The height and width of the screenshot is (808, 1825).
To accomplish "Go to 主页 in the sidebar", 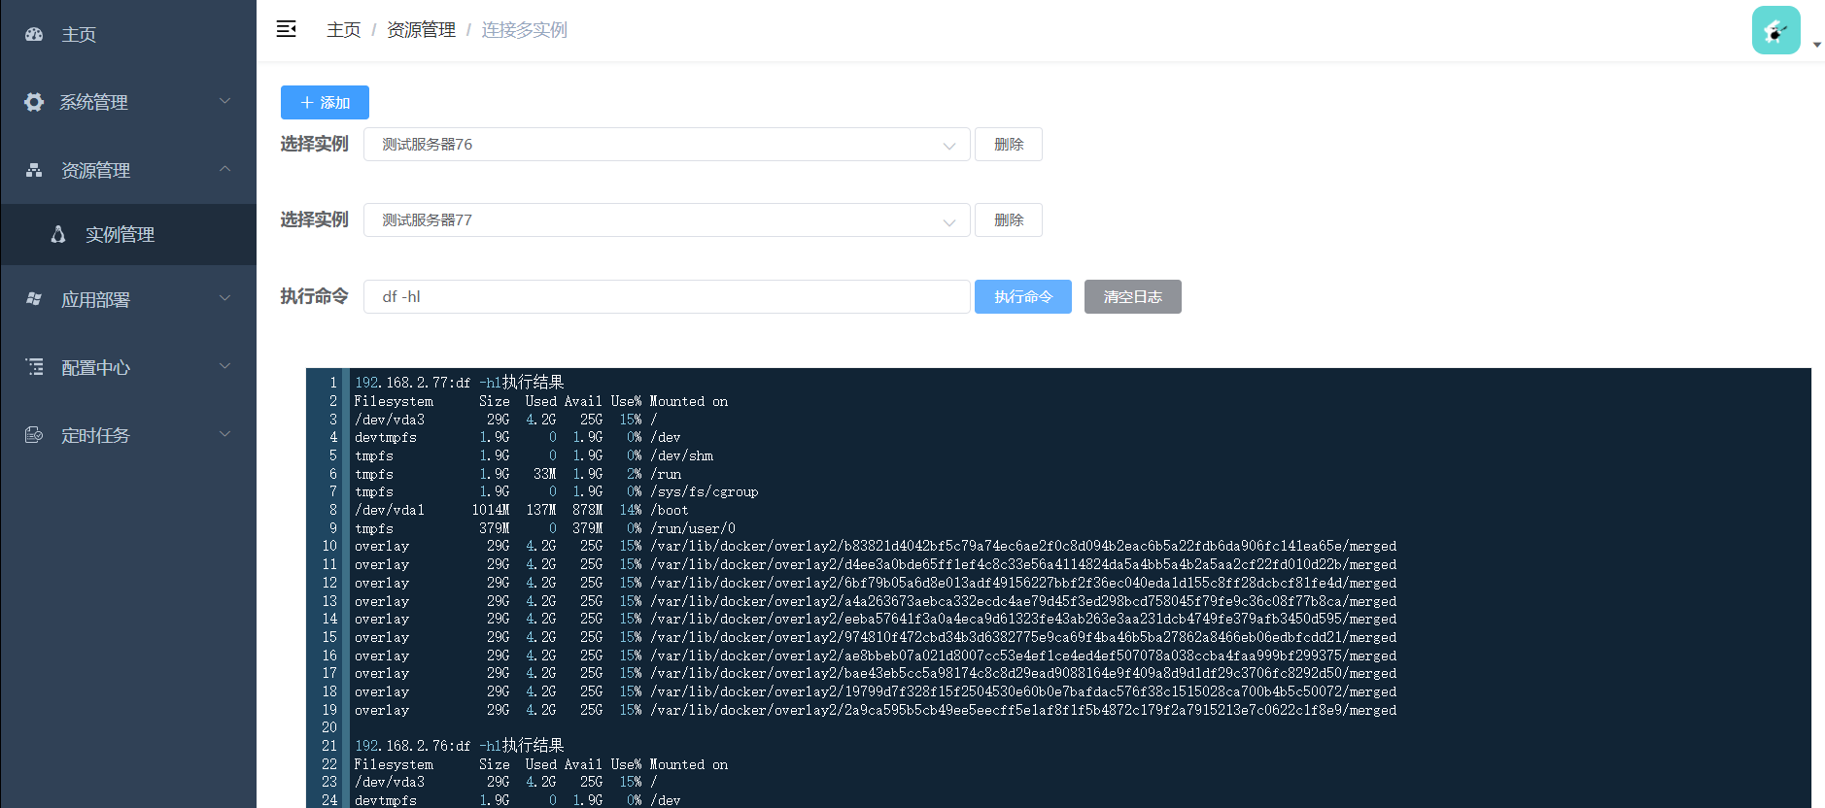I will click(x=128, y=34).
